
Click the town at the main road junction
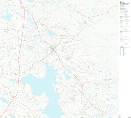53,50
